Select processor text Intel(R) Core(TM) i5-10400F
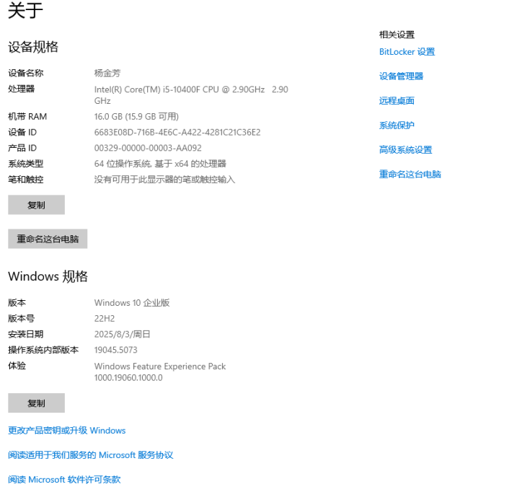The image size is (512, 492). click(x=147, y=89)
